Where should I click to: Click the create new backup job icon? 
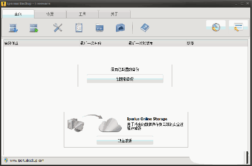coord(13,28)
